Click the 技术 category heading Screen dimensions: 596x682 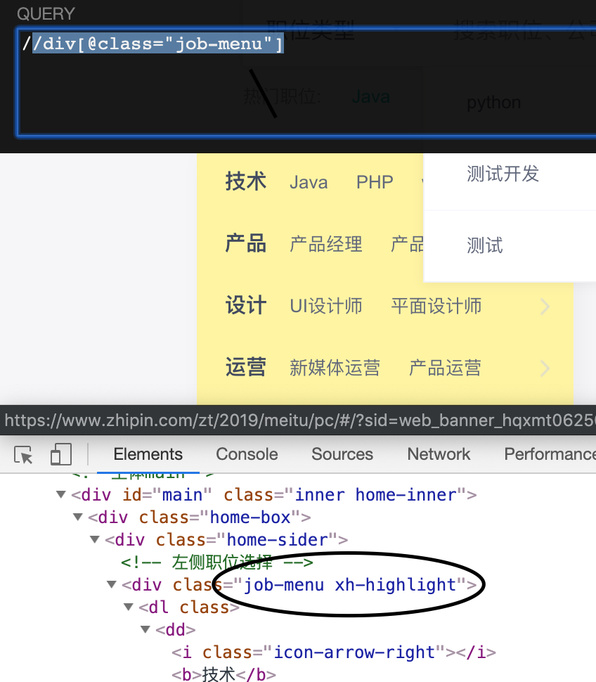(x=245, y=181)
